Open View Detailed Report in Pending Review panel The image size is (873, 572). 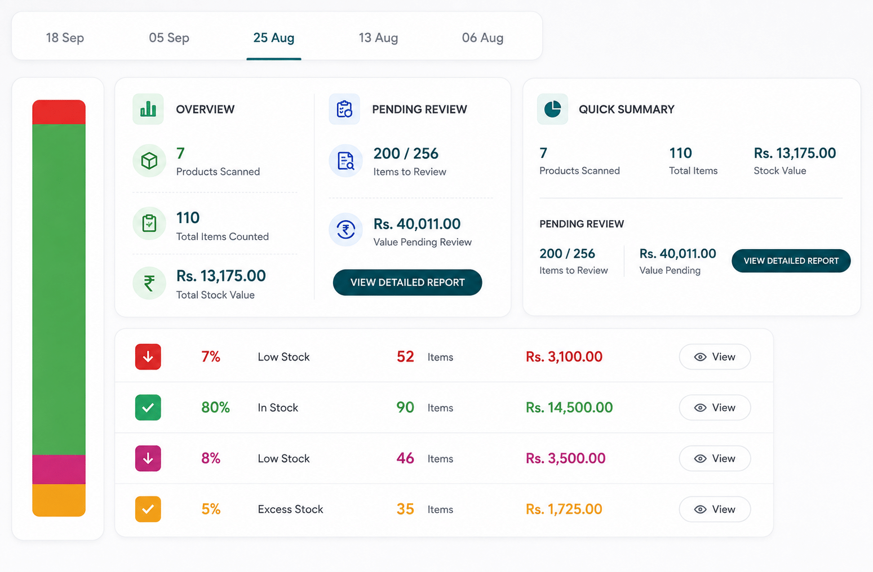[407, 282]
